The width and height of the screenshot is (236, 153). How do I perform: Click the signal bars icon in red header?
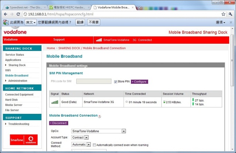(x=99, y=40)
